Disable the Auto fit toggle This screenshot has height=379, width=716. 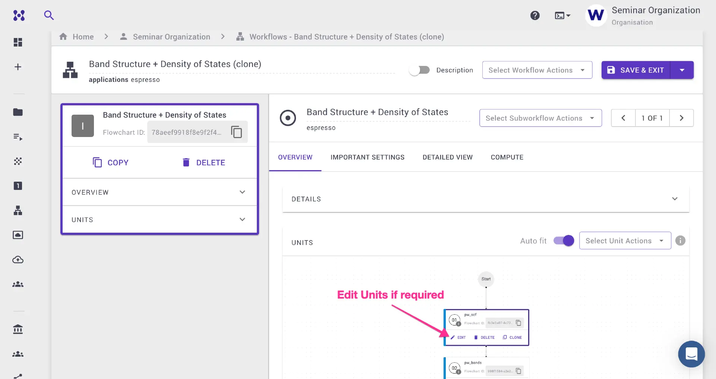563,241
